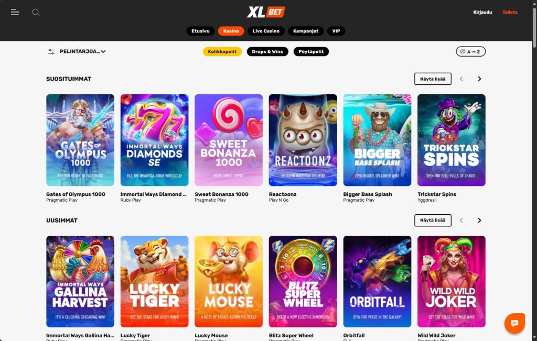The width and height of the screenshot is (537, 341).
Task: Click the page vertical scrollbar
Action: [534, 27]
